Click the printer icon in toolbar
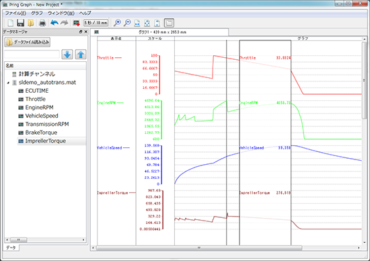The height and width of the screenshot is (261, 370). point(42,23)
